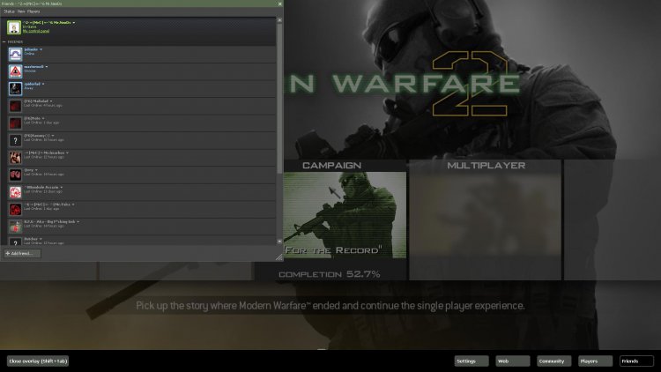Collapse the FRIENDS group with minus icon
The image size is (661, 372).
(4, 42)
